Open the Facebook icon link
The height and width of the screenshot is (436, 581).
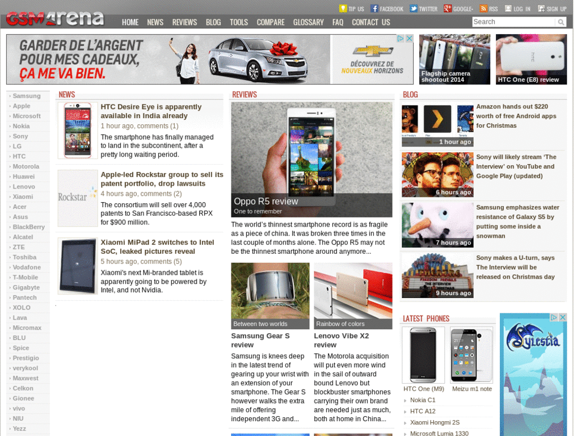point(374,9)
